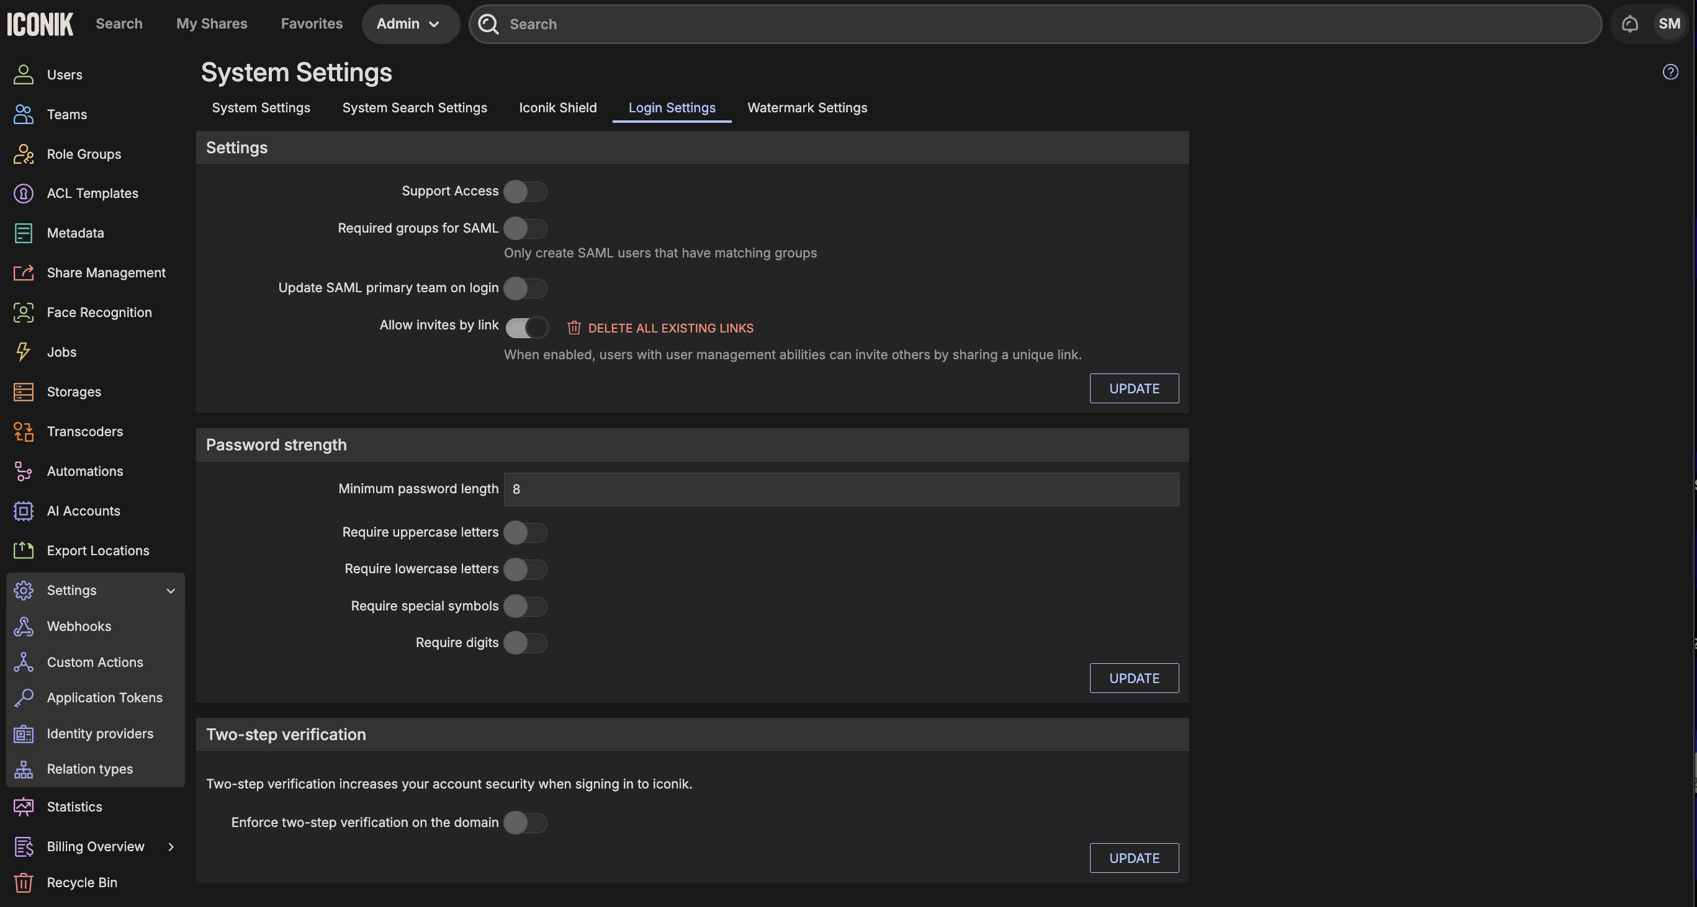Open Automations via its sidebar icon
This screenshot has width=1697, height=907.
[x=23, y=471]
